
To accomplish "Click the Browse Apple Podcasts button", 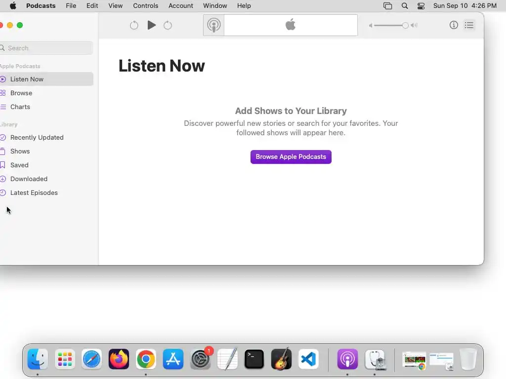I will click(291, 157).
